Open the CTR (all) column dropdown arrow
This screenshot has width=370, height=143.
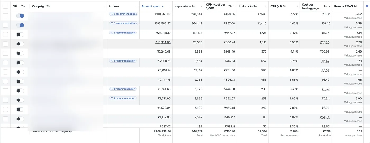pos(297,6)
